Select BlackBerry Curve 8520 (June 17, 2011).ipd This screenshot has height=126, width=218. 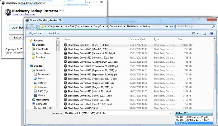click(x=128, y=104)
